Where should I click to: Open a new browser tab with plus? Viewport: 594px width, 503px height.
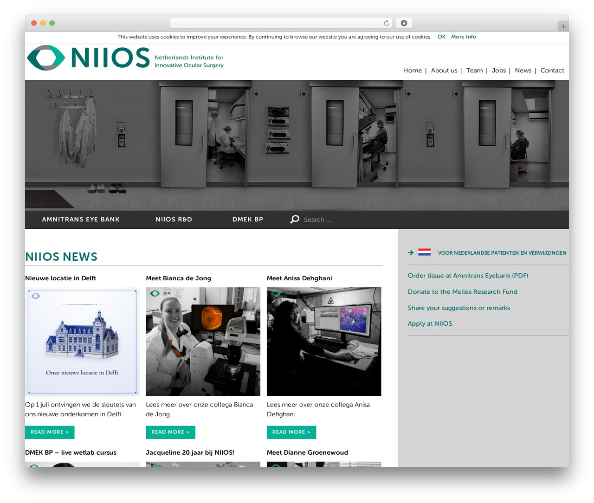tap(563, 26)
